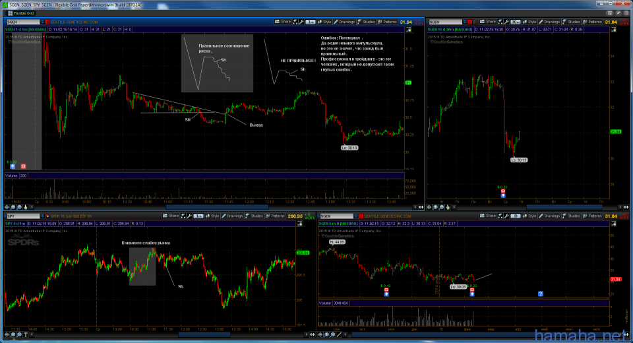Click quick time frame icon in SPY panel
The width and height of the screenshot is (633, 343).
[x=183, y=216]
